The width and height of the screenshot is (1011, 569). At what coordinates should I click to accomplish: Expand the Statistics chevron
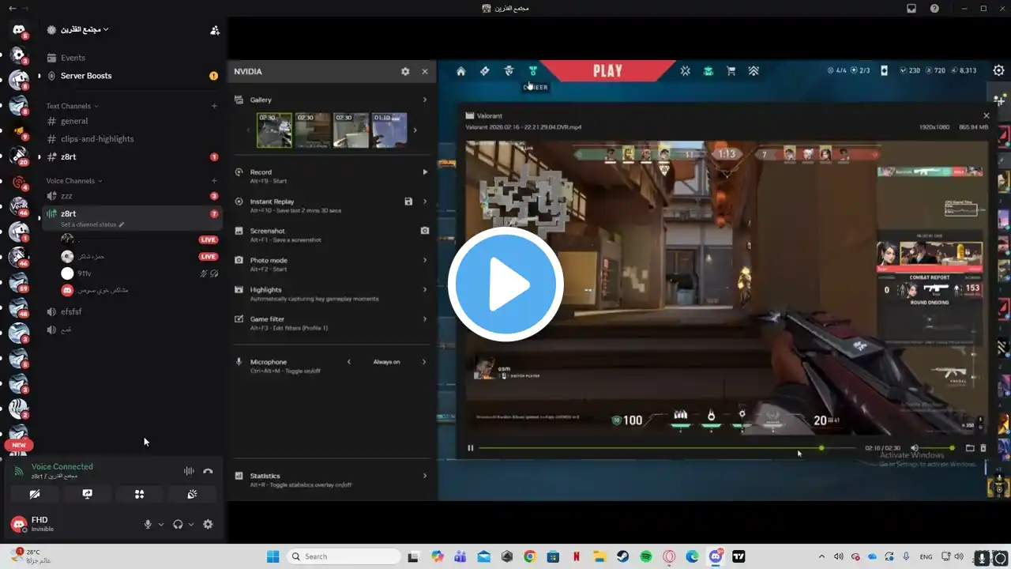pos(425,476)
